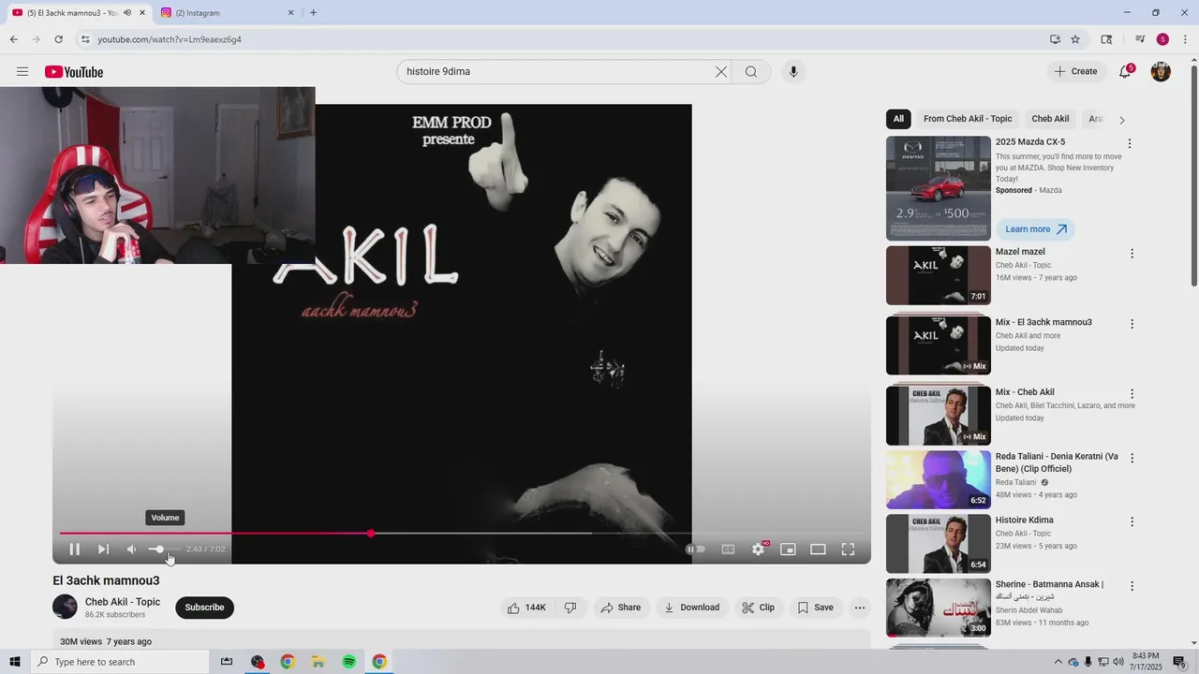The width and height of the screenshot is (1199, 674).
Task: Bookmark this page with the star
Action: coord(1075,39)
